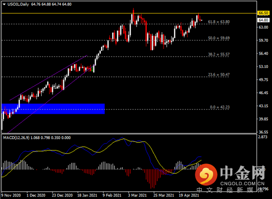Select the price axis value 49.75

[263, 80]
